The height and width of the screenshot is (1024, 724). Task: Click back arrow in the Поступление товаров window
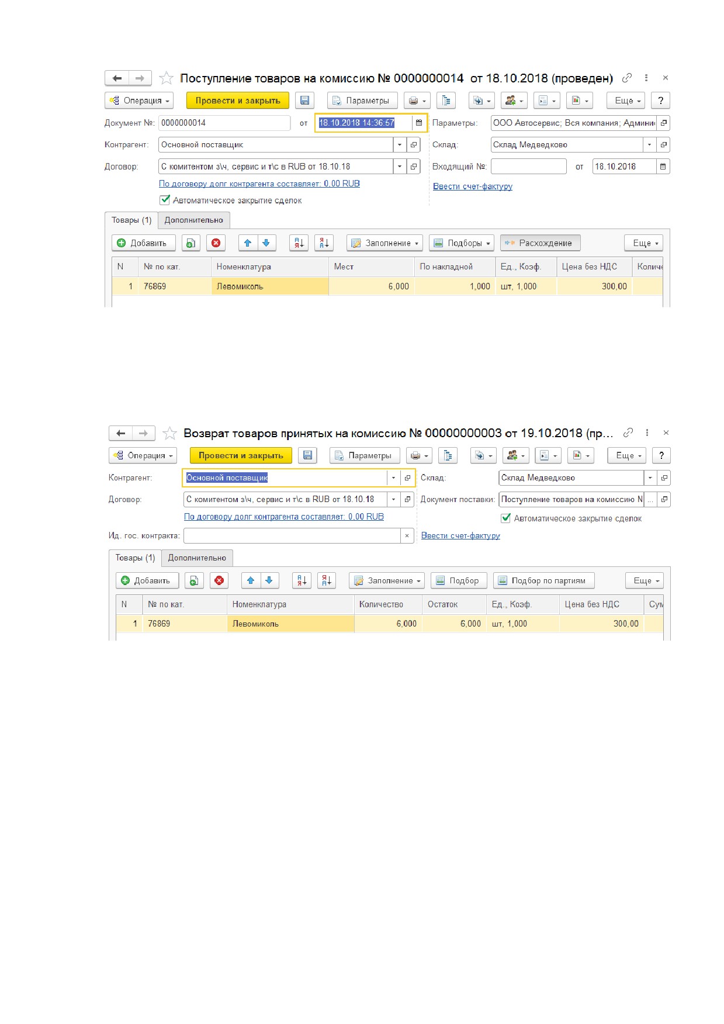coord(117,78)
